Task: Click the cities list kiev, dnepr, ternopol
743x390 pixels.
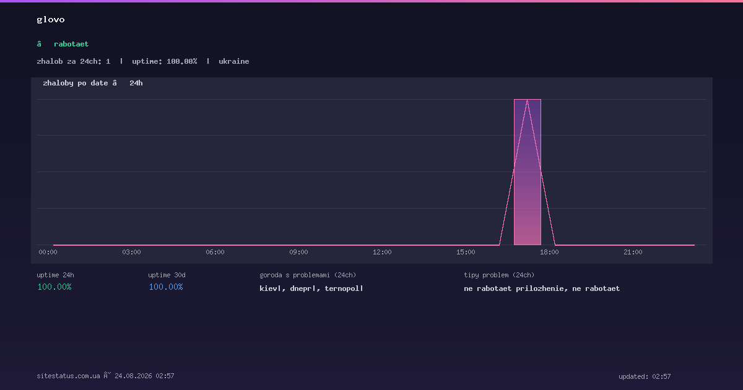Action: pos(311,288)
